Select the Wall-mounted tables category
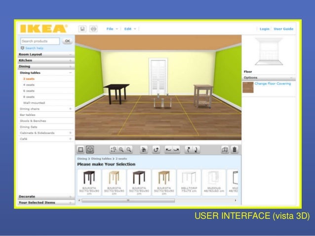Viewport: 315px width, 236px height. pyautogui.click(x=34, y=103)
